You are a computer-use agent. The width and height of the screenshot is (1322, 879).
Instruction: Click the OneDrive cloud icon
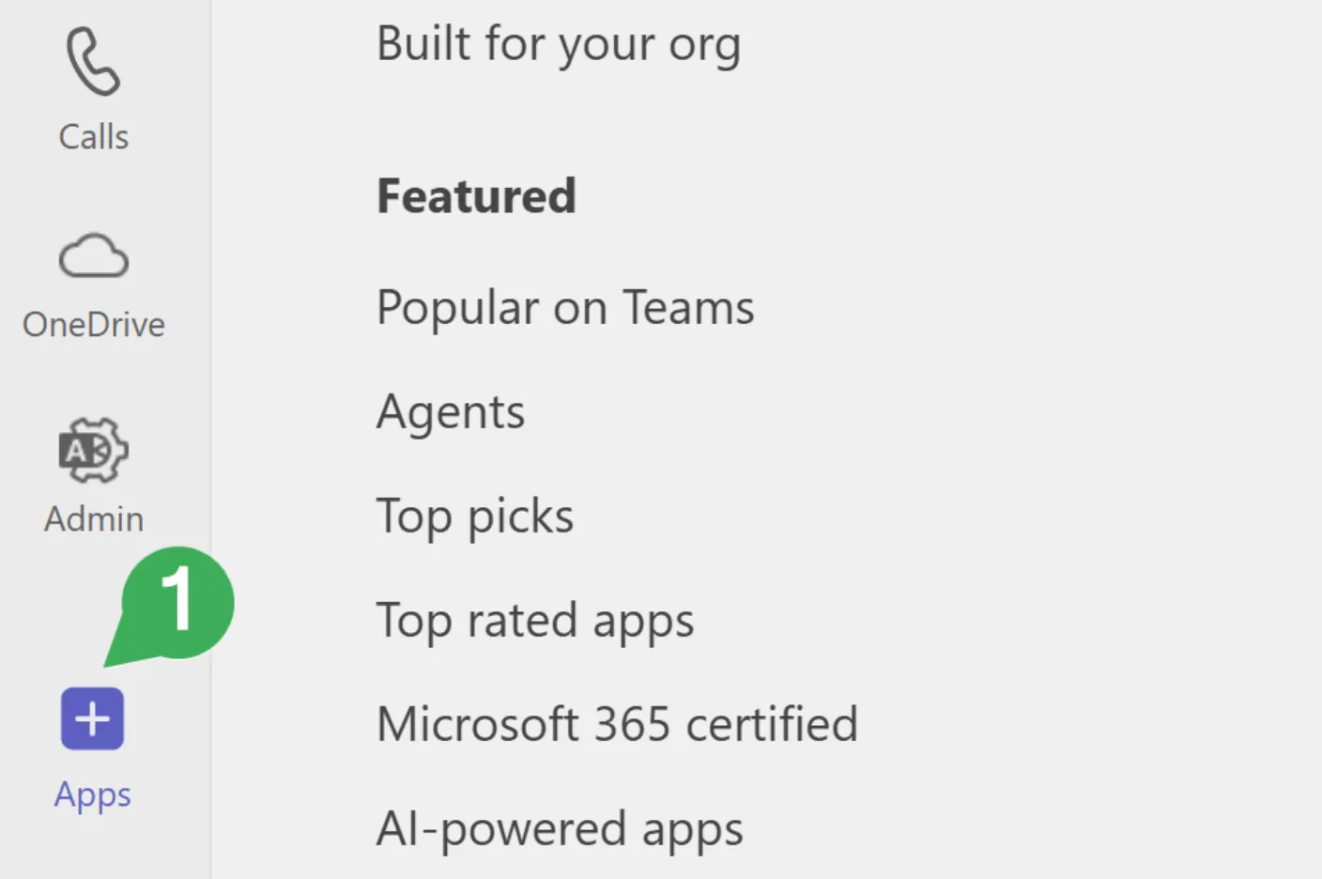pos(93,255)
